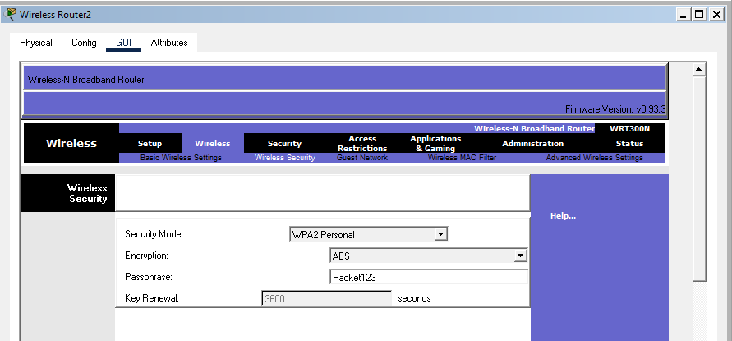Click the vertical scrollbar up arrow
This screenshot has height=341, width=732.
(699, 69)
